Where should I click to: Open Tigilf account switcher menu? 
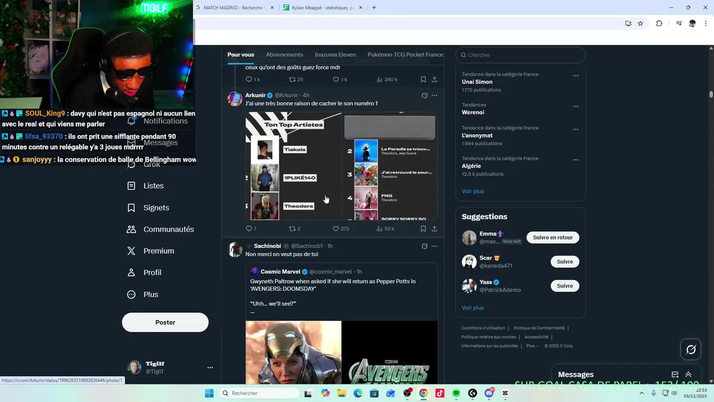[x=210, y=367]
